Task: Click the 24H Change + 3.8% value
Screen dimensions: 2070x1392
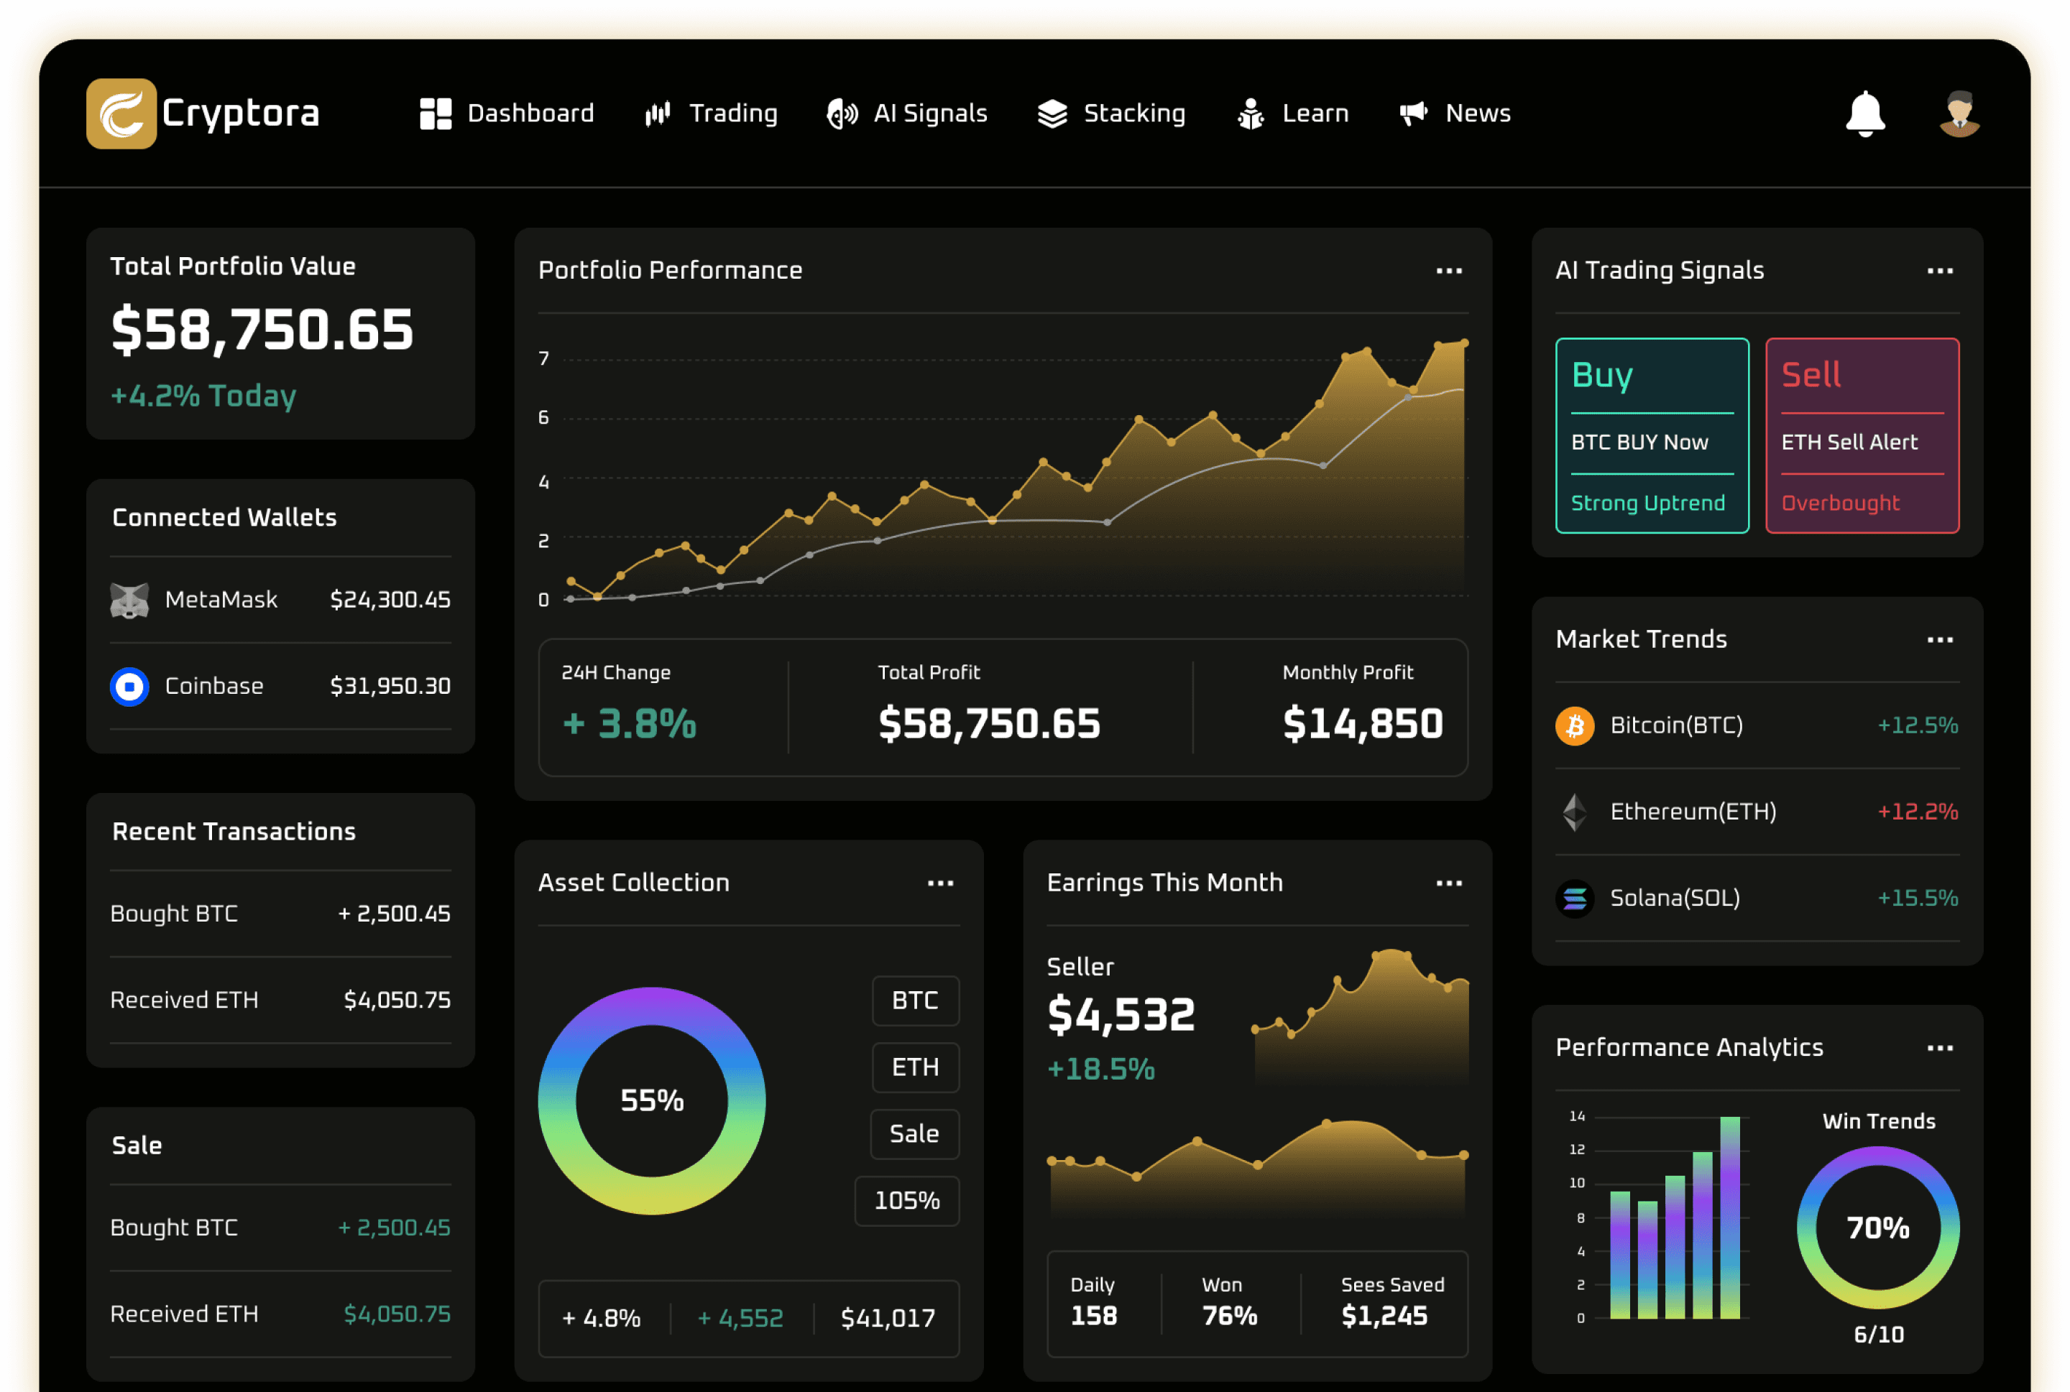Action: pos(629,723)
